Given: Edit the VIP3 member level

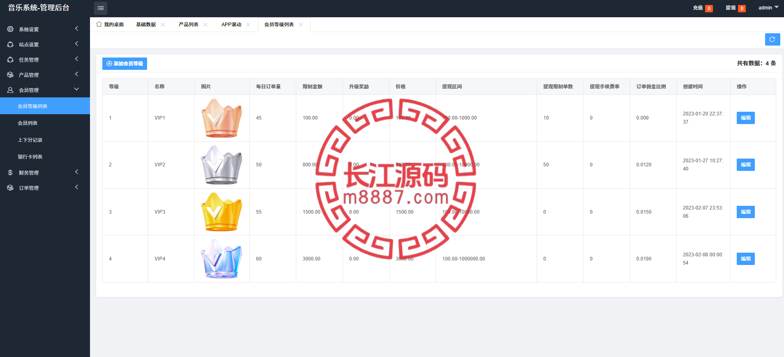Looking at the screenshot, I should [x=745, y=212].
